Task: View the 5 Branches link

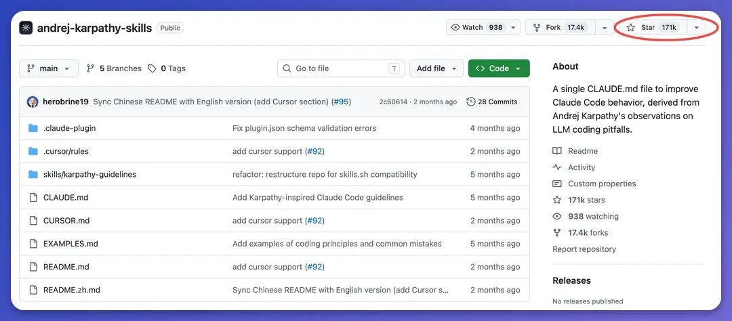Action: point(114,68)
